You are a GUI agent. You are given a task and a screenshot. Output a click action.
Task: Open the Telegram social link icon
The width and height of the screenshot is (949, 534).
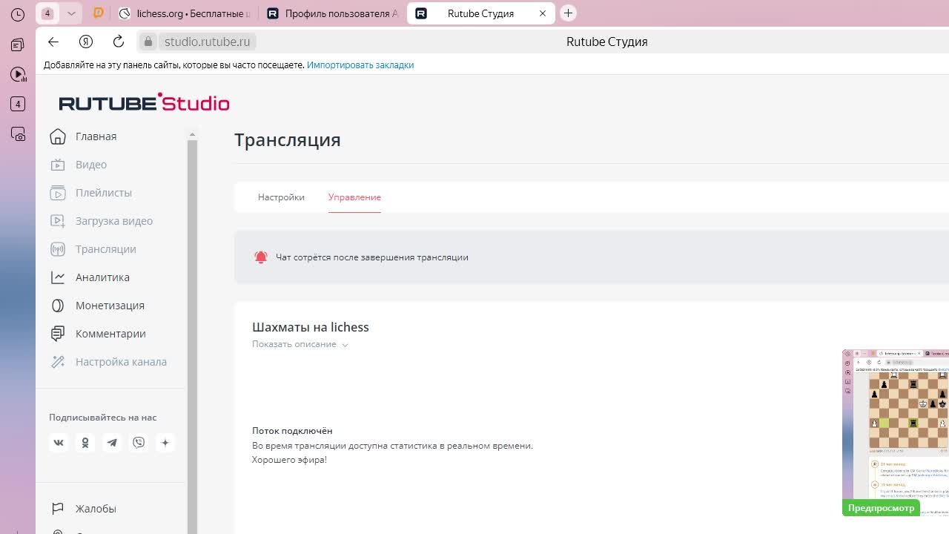coord(112,443)
